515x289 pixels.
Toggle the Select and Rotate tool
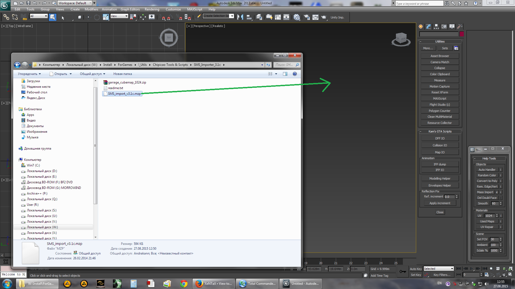coord(97,17)
